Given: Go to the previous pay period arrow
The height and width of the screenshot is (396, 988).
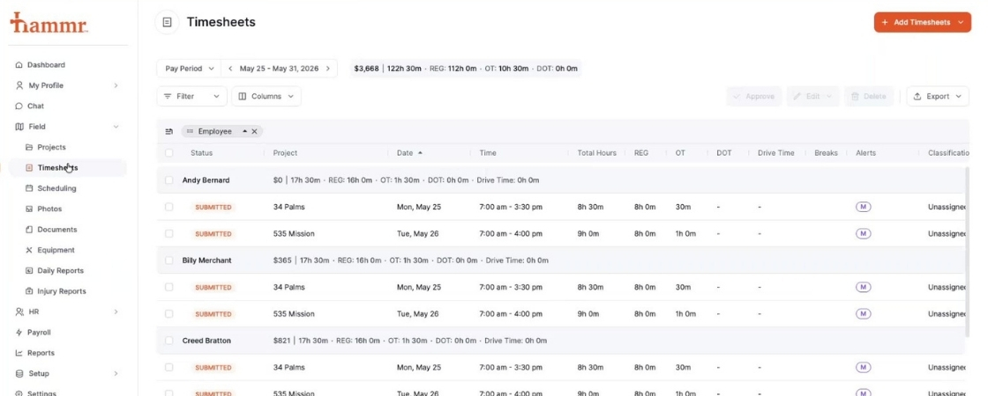Looking at the screenshot, I should click(230, 69).
